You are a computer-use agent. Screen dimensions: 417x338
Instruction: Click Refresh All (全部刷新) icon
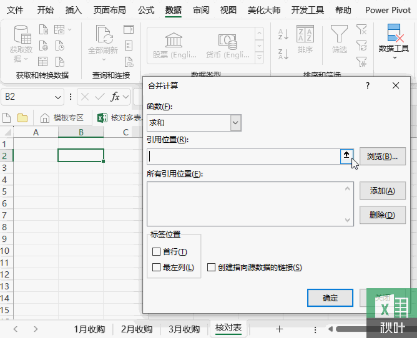(104, 34)
